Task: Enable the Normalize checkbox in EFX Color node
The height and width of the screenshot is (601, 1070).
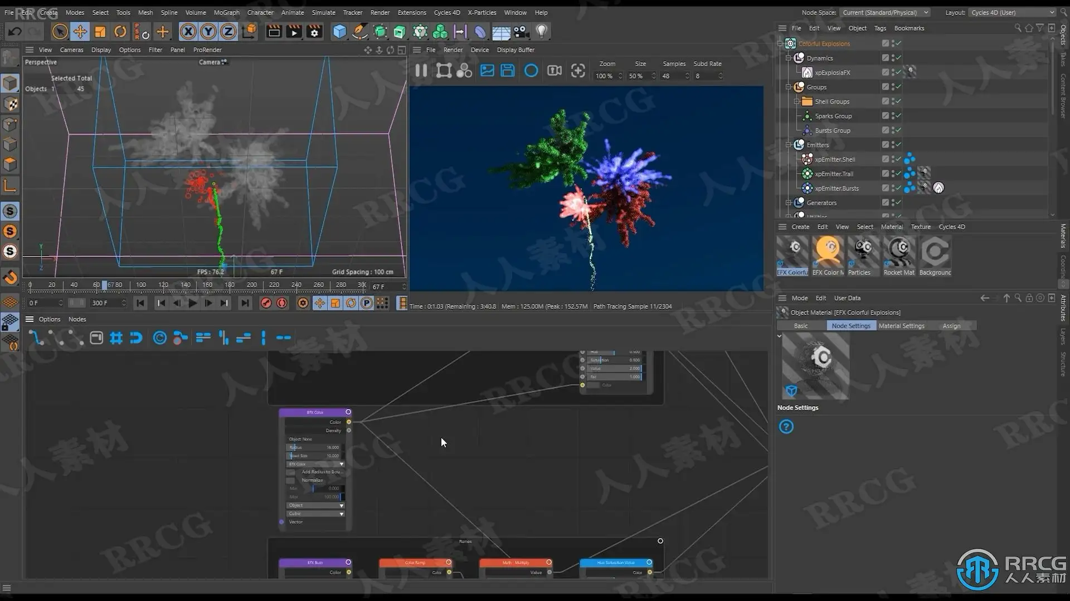Action: coord(290,480)
